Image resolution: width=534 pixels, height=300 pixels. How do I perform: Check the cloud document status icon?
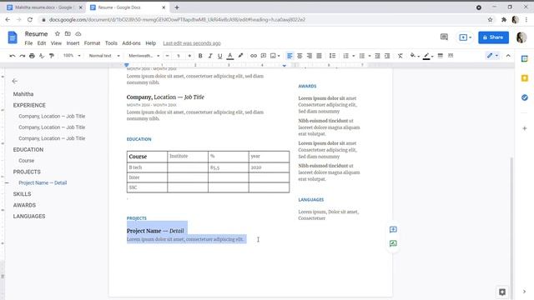point(78,34)
